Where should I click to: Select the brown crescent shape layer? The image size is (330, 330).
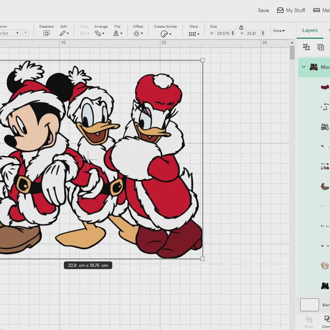(x=325, y=186)
